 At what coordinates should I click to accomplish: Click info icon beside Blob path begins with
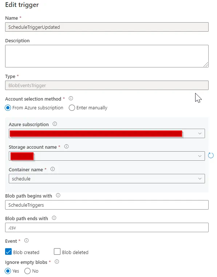pyautogui.click(x=58, y=195)
